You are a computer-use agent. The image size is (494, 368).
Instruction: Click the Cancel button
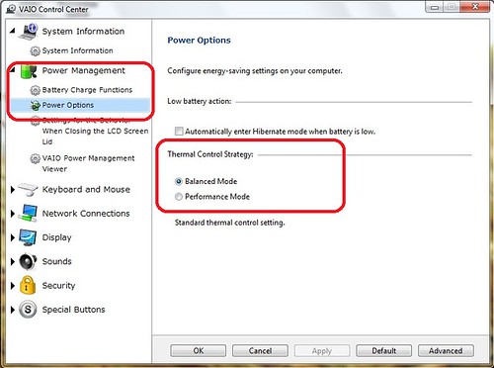click(260, 350)
